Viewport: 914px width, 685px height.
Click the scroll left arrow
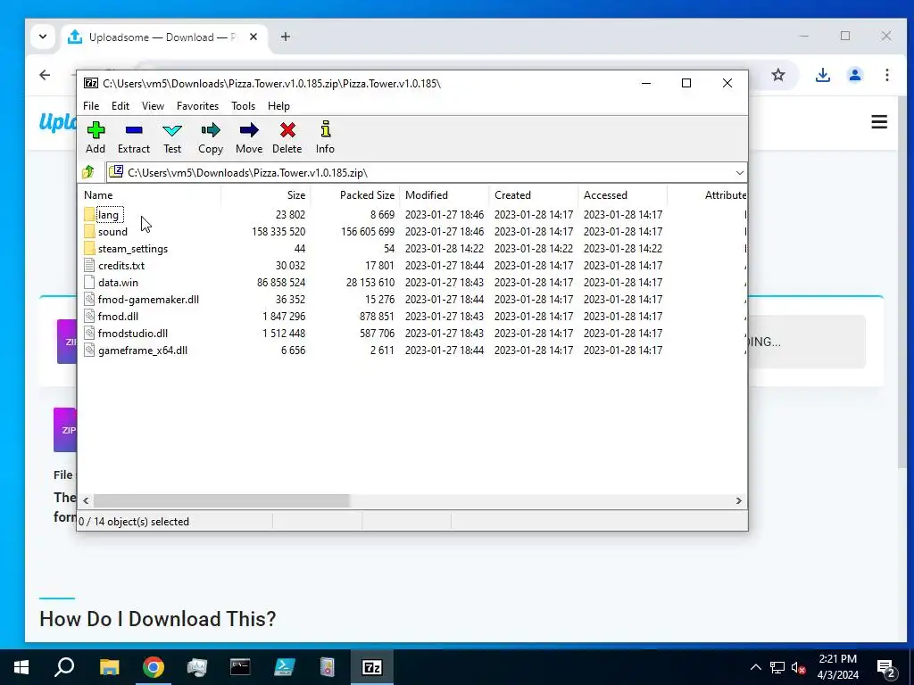click(x=86, y=500)
